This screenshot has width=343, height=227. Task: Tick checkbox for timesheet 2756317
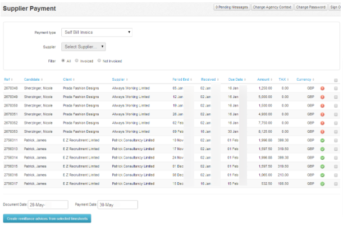point(336,184)
